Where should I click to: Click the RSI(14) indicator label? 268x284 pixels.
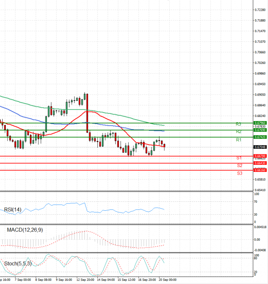pyautogui.click(x=13, y=210)
